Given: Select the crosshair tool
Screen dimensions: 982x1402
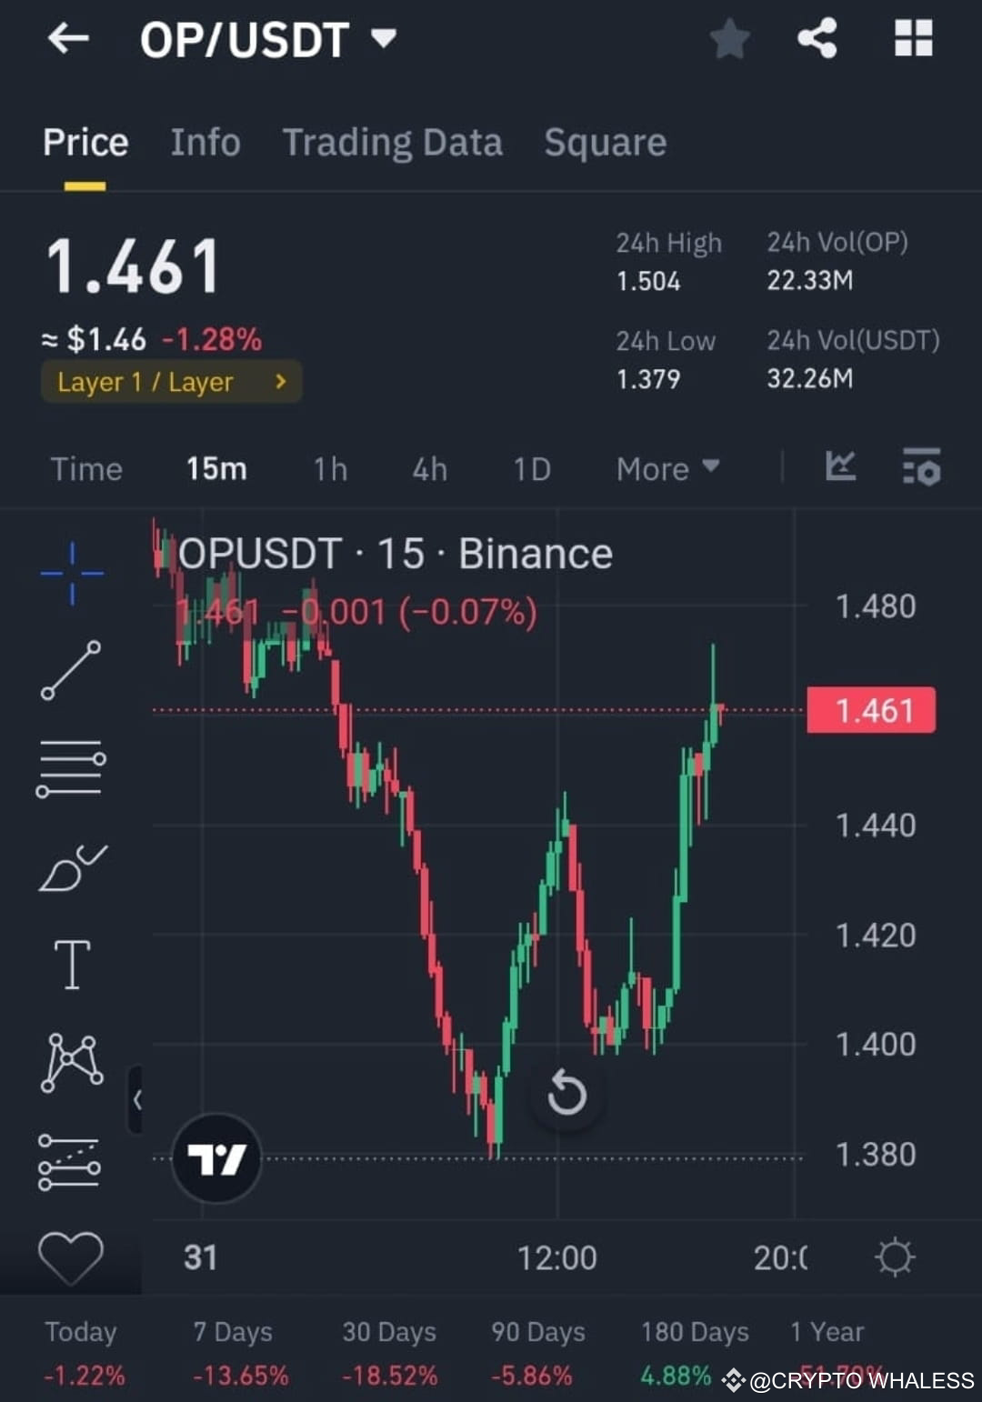Looking at the screenshot, I should pos(71,573).
